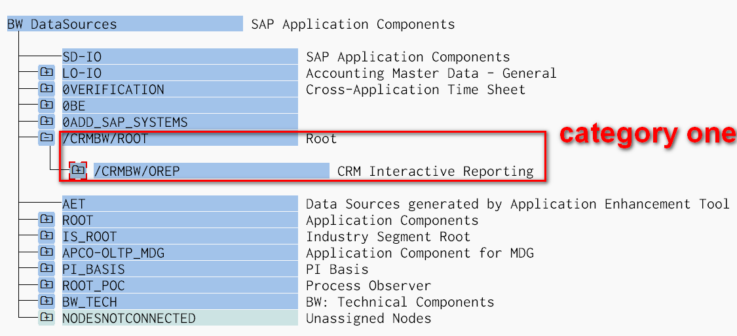Image resolution: width=737 pixels, height=336 pixels.
Task: Click the CRM Interactive Reporting description
Action: (x=435, y=171)
